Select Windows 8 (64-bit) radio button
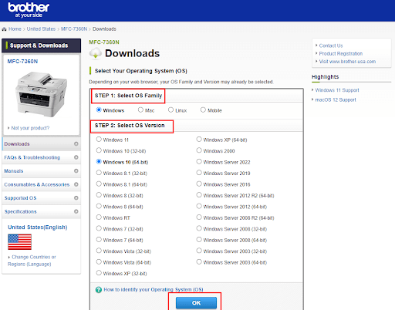This screenshot has width=395, height=310. (x=99, y=206)
